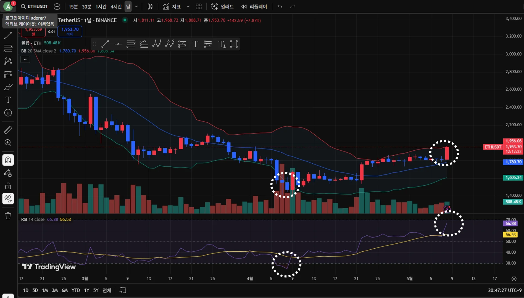The height and width of the screenshot is (298, 524).
Task: Click the green market status dot
Action: coord(125,20)
